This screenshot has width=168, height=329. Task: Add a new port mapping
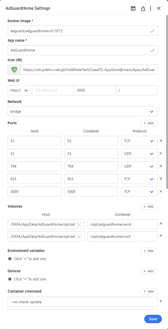pyautogui.click(x=148, y=123)
